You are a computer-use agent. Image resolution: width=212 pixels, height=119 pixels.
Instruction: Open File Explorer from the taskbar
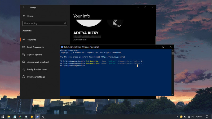click(x=9, y=117)
